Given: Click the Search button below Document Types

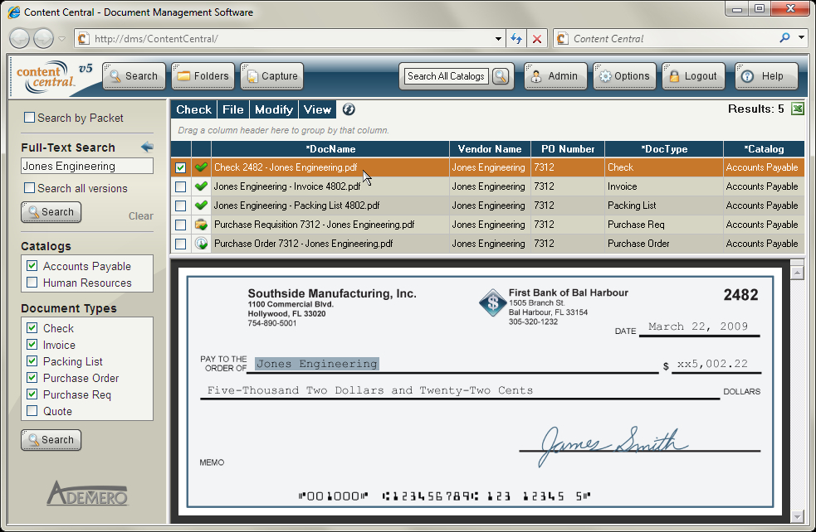Looking at the screenshot, I should point(51,440).
